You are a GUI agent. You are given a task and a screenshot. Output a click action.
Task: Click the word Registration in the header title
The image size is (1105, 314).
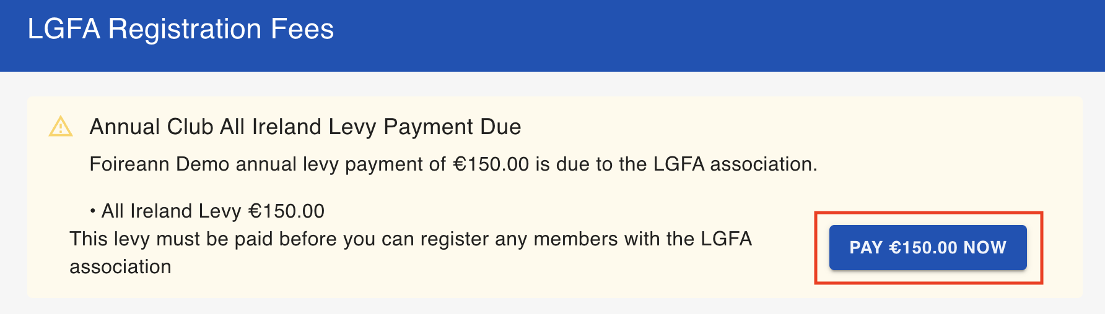pyautogui.click(x=185, y=29)
